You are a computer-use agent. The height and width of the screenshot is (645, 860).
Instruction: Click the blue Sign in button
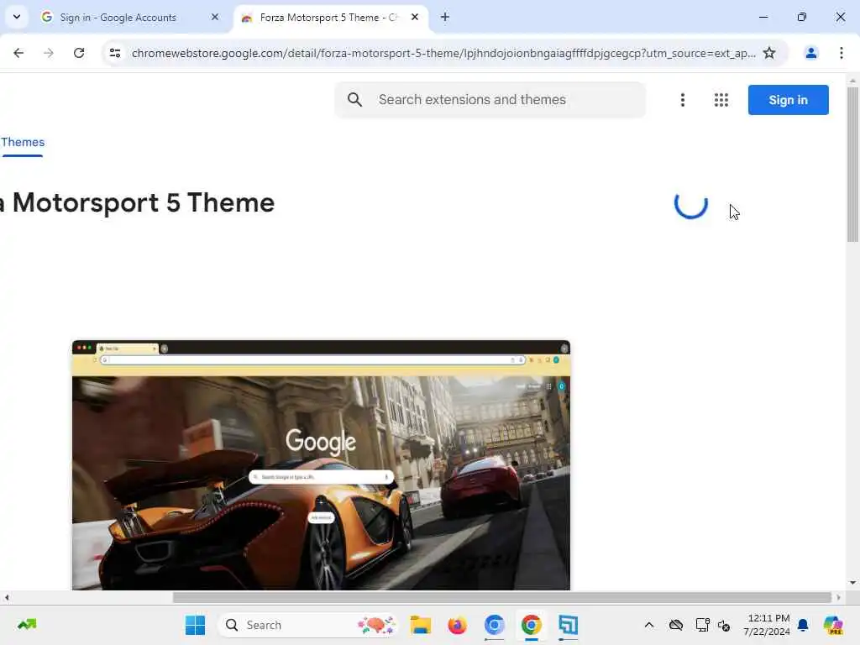(788, 100)
